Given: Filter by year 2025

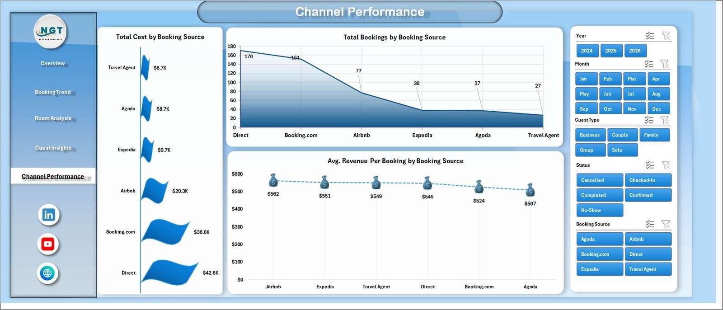Looking at the screenshot, I should 610,51.
